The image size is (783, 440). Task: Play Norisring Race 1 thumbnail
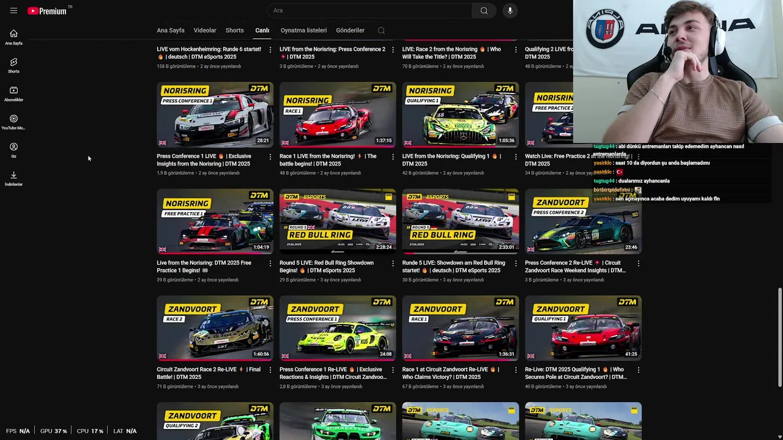coord(338,115)
